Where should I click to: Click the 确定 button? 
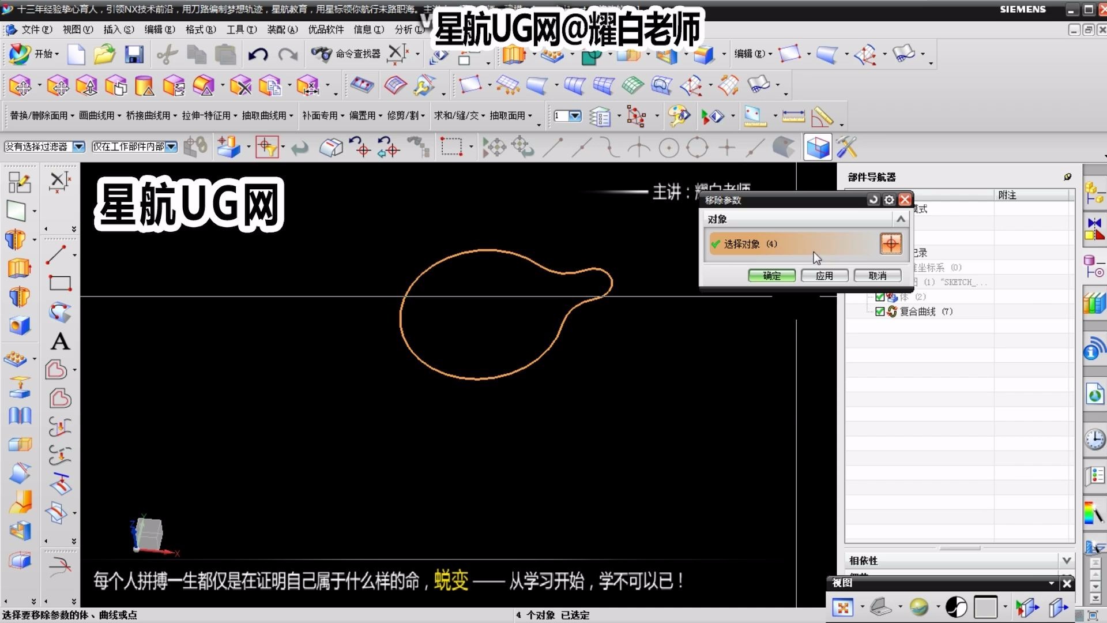[771, 276]
